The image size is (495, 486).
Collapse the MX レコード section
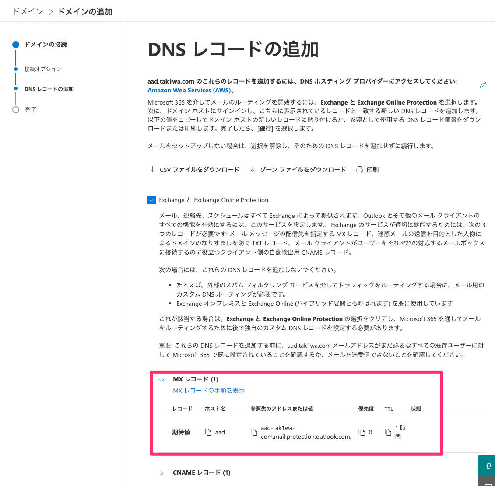coord(161,380)
